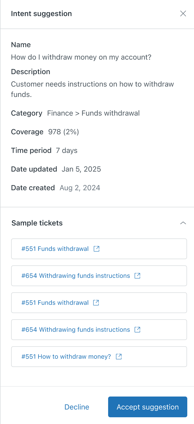Click the description text about withdrawing funds
The image size is (194, 424).
(x=92, y=89)
